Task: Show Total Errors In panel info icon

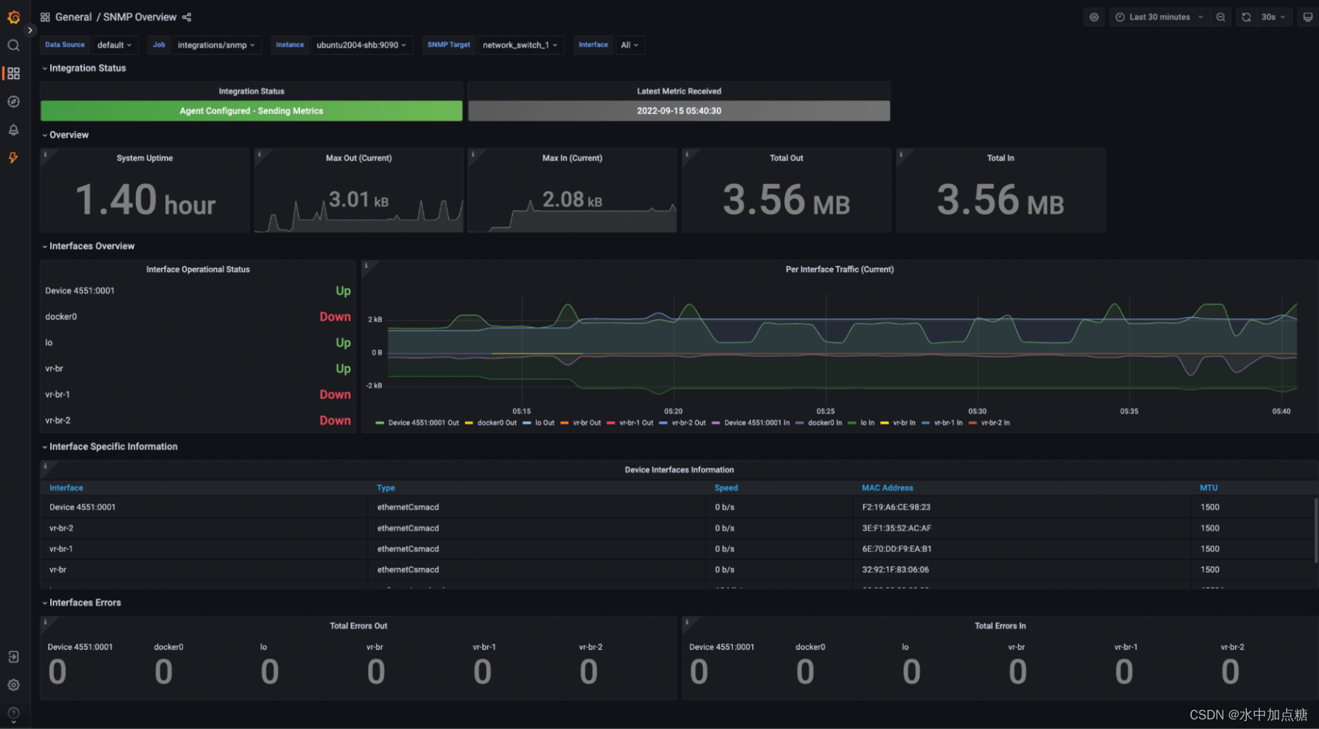Action: click(687, 621)
